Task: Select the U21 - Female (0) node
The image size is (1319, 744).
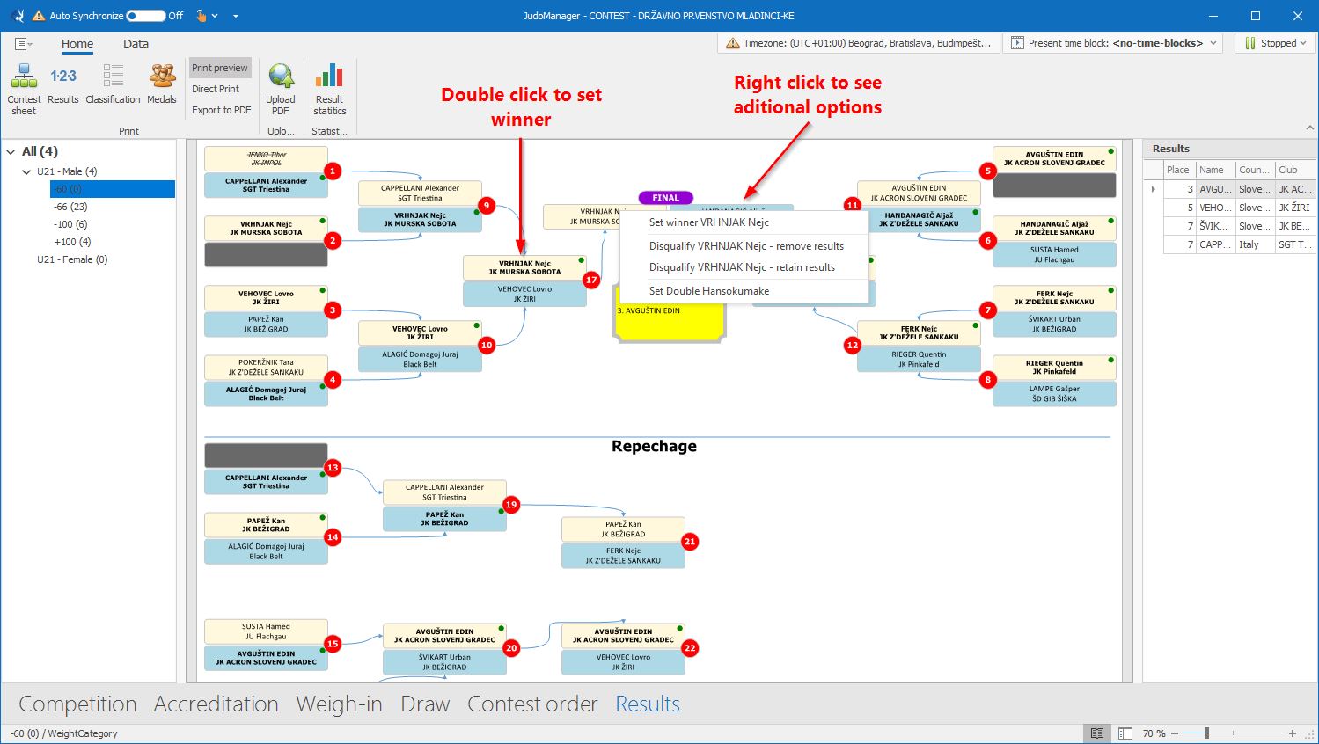Action: [x=72, y=259]
